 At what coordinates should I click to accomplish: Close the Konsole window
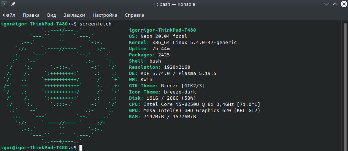tap(344, 4)
